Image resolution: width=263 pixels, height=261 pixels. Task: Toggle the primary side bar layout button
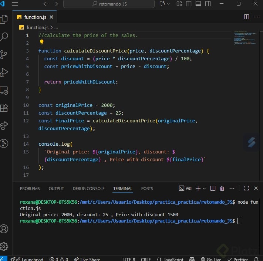pos(189,4)
